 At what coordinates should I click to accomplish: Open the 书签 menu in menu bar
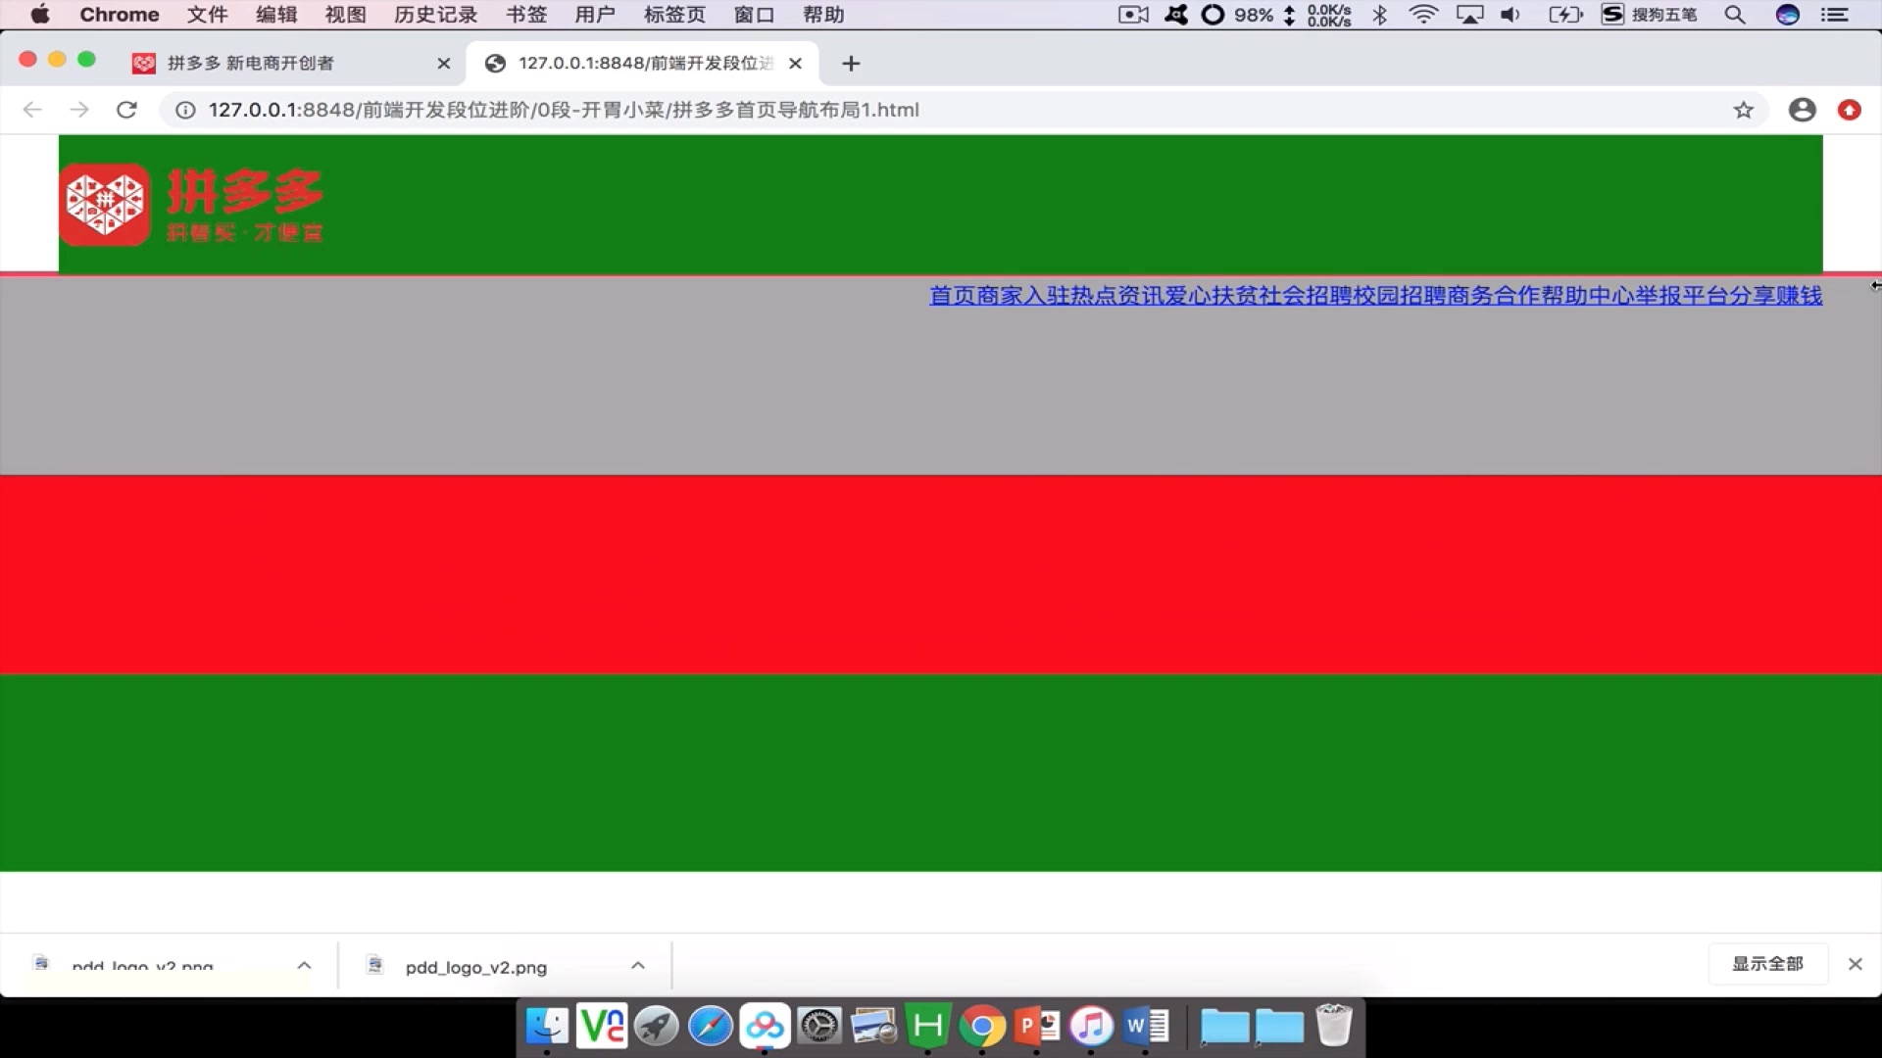526,15
